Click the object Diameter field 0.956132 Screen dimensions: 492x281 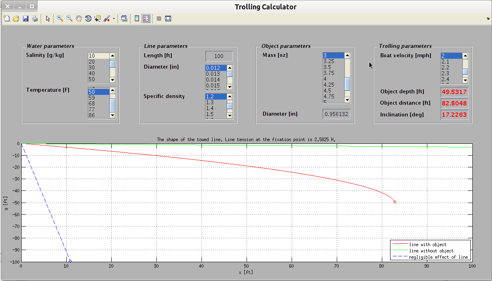pyautogui.click(x=336, y=114)
